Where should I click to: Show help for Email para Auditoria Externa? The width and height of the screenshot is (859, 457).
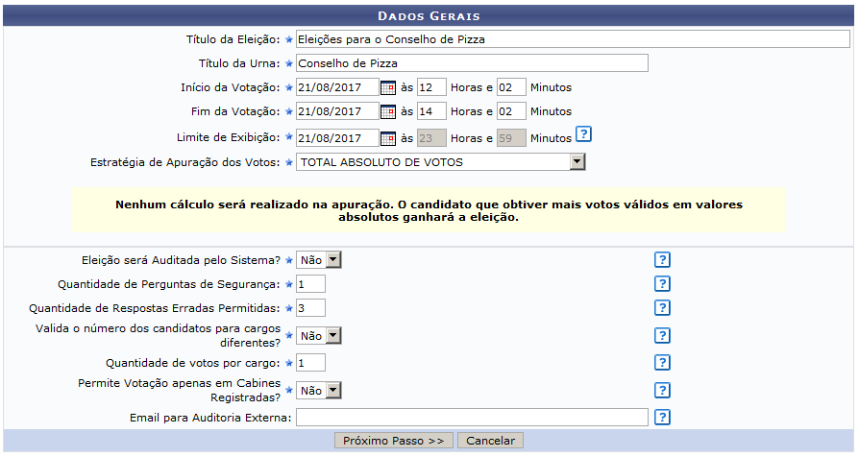pos(661,417)
